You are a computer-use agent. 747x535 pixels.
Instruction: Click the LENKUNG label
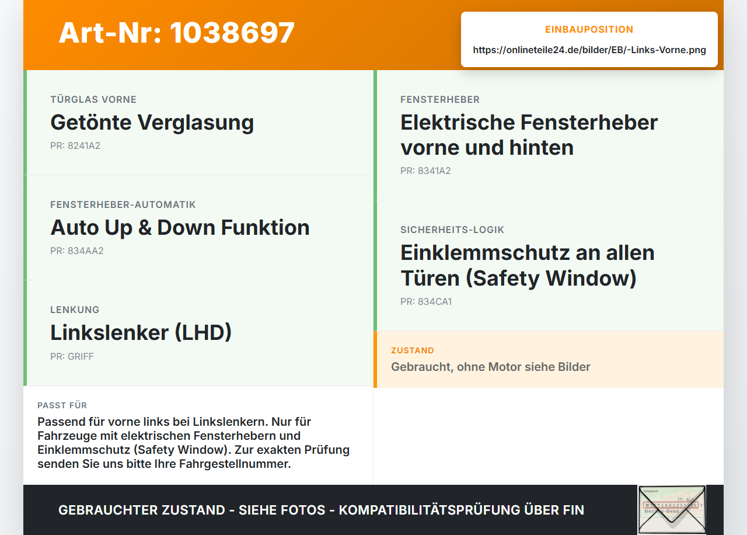[x=75, y=310]
